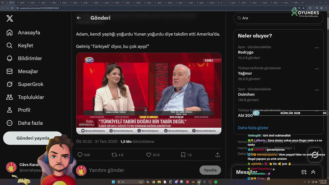Screen dimensions: 329x185
Task: Open new browser tab with plus
Action: click(303, 3)
